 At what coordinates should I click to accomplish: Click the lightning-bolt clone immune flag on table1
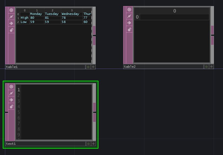[x=11, y=17]
